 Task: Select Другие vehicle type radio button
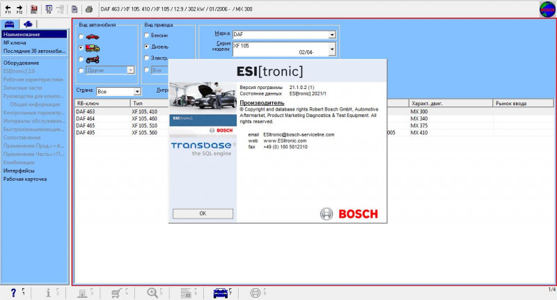81,70
